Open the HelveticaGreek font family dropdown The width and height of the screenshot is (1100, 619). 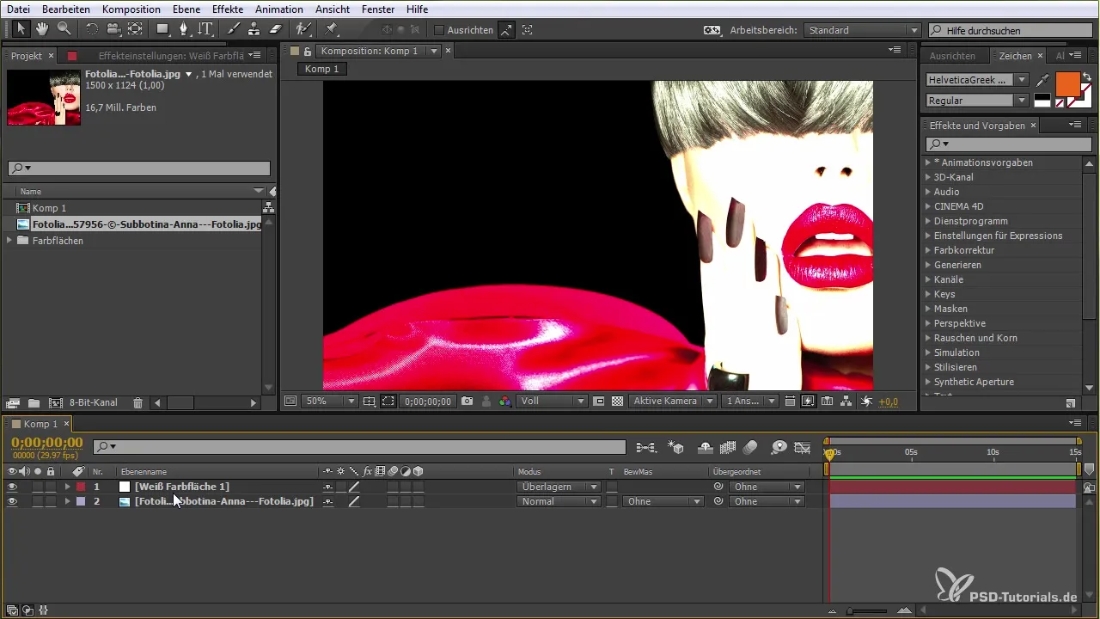click(x=977, y=80)
